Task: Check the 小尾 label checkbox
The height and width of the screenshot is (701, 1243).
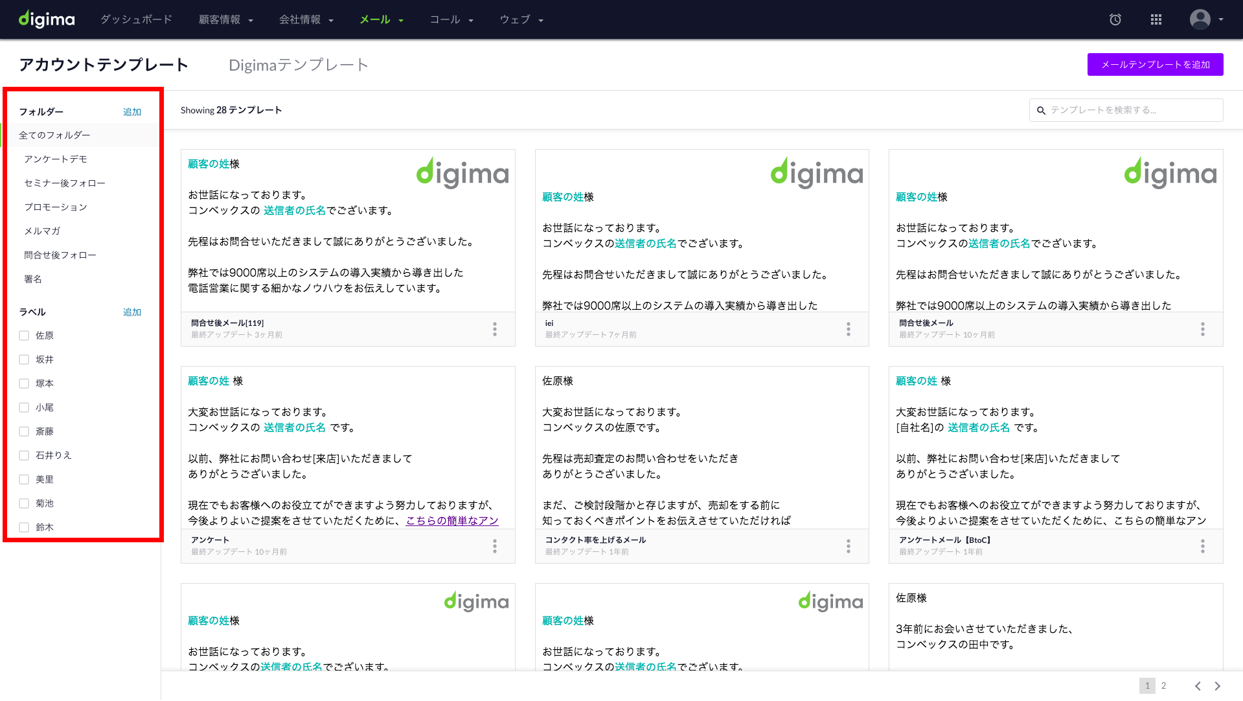Action: coord(24,408)
